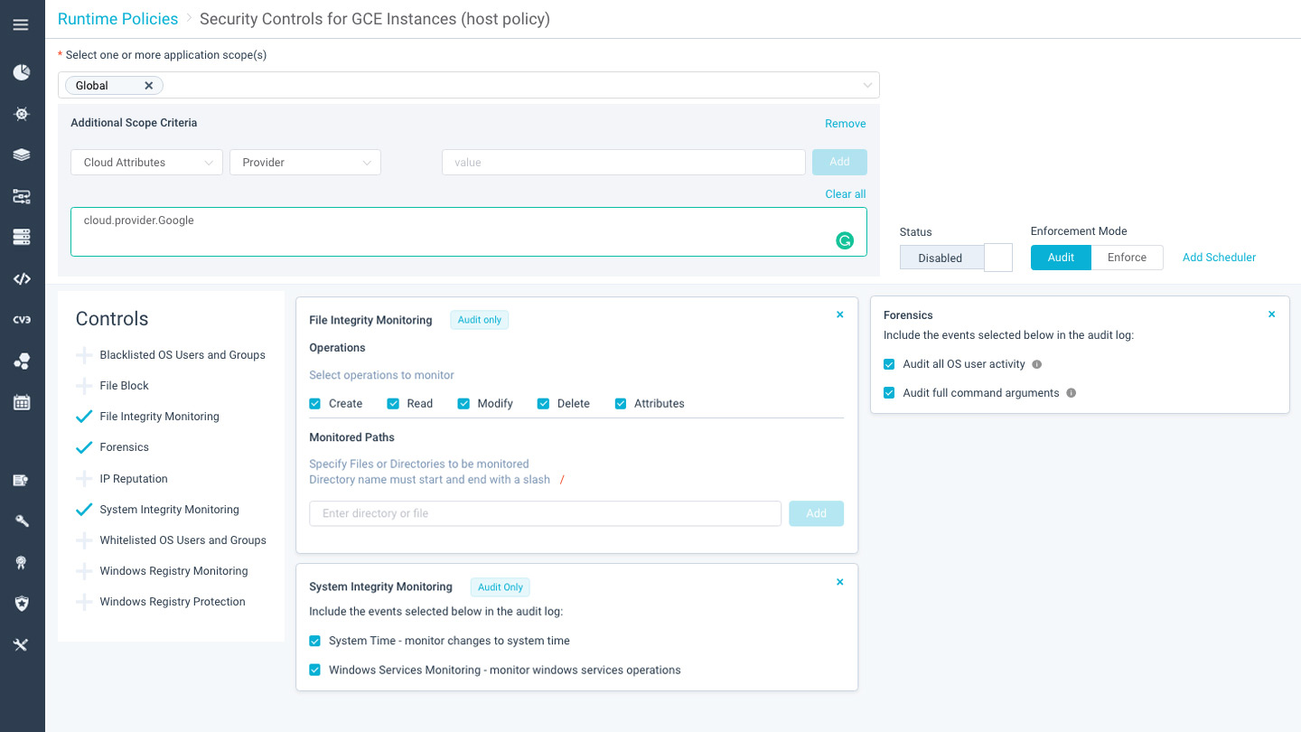Click the crossed tools sidebar icon
The image size is (1301, 732).
[22, 644]
